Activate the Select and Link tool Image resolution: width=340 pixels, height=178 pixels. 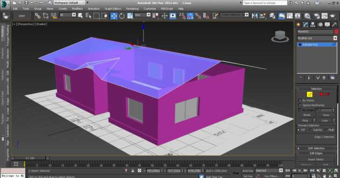click(x=37, y=16)
